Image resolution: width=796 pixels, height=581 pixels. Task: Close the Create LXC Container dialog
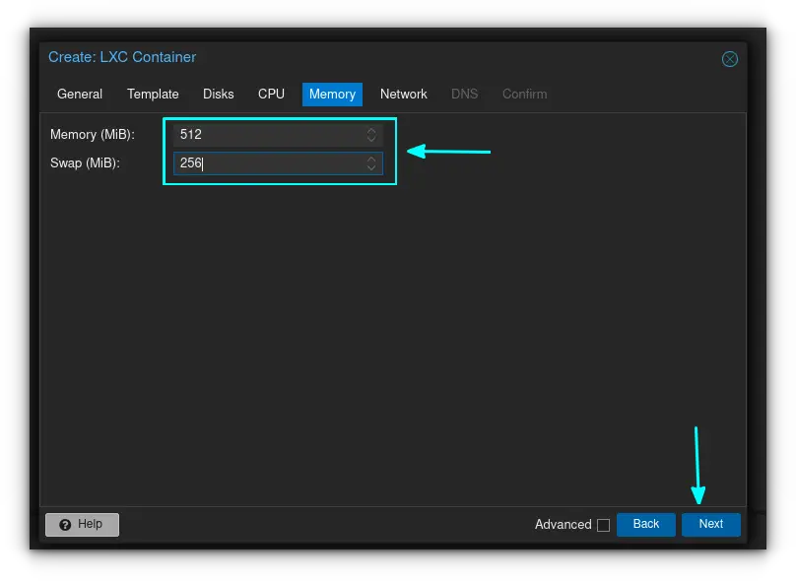[729, 59]
